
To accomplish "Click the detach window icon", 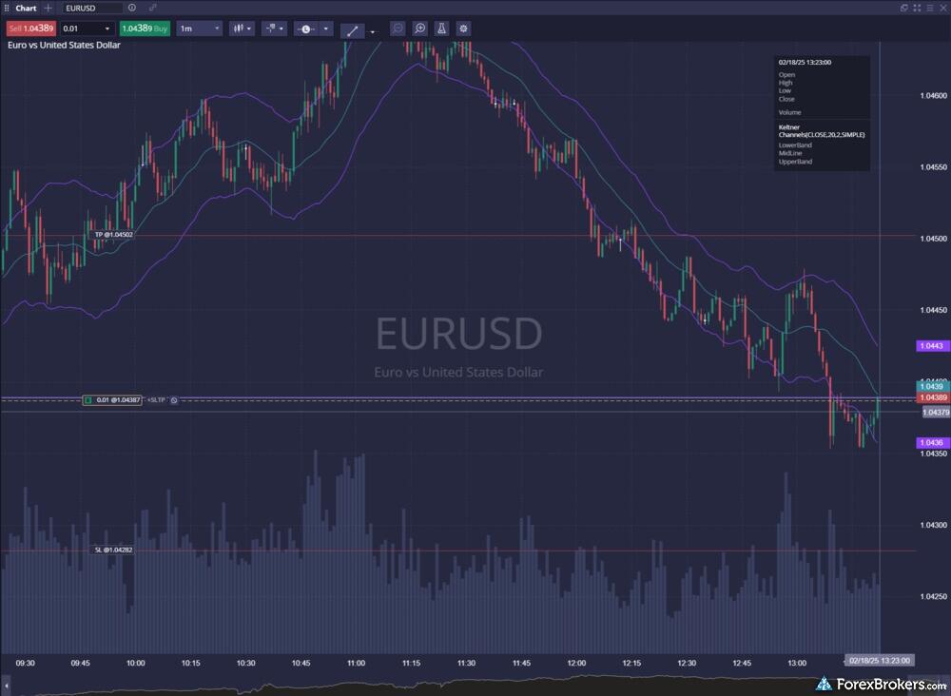I will click(x=904, y=8).
